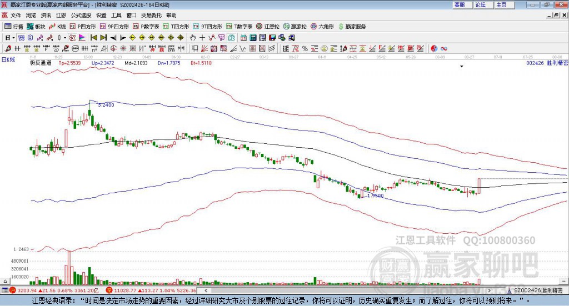Click the blue infinity symbol icon
This screenshot has height=306, width=569.
click(444, 48)
